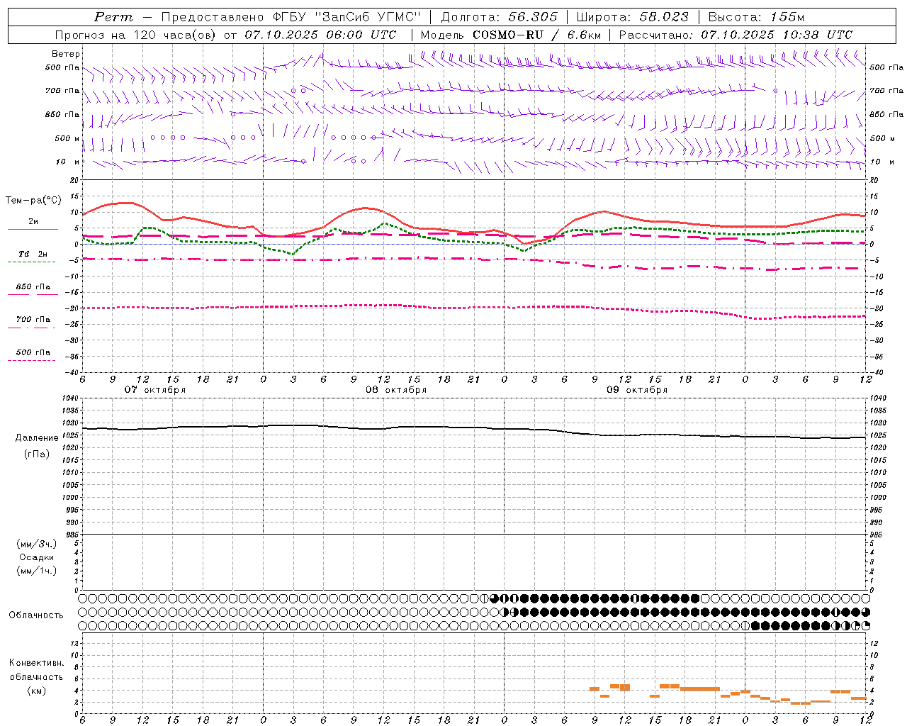Click the "700 гПа" temperature legend entry
Screen dimensions: 907x726
click(33, 320)
